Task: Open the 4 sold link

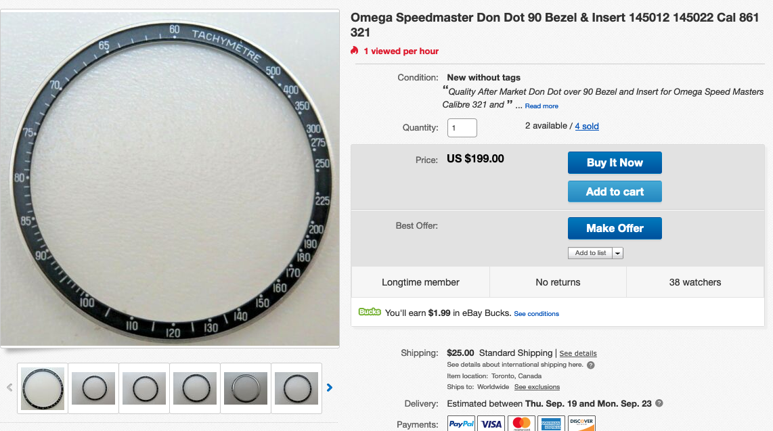Action: (x=587, y=126)
